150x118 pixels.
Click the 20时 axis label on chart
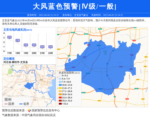pos(34,53)
